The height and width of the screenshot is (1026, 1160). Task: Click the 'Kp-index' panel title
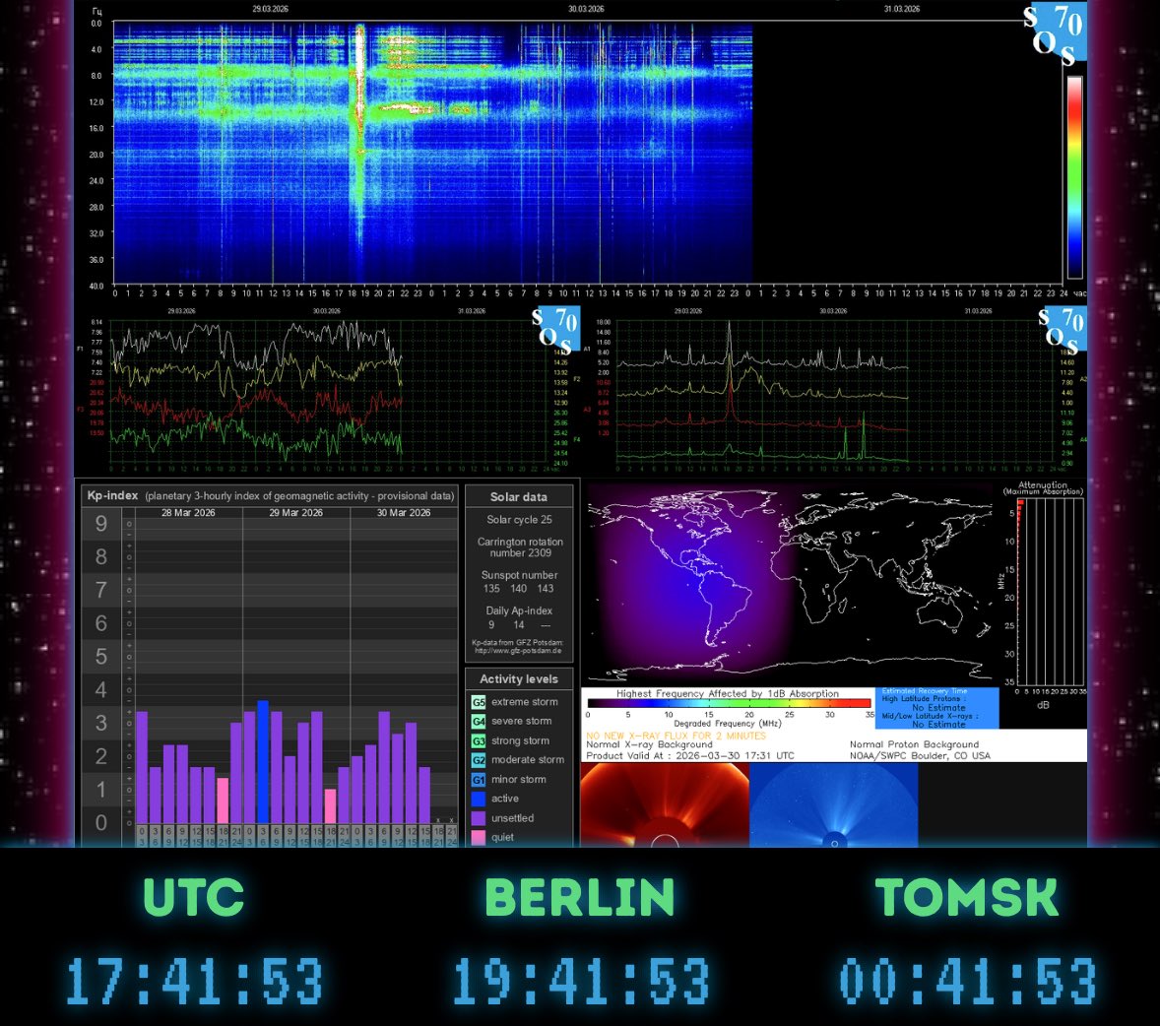pyautogui.click(x=112, y=495)
